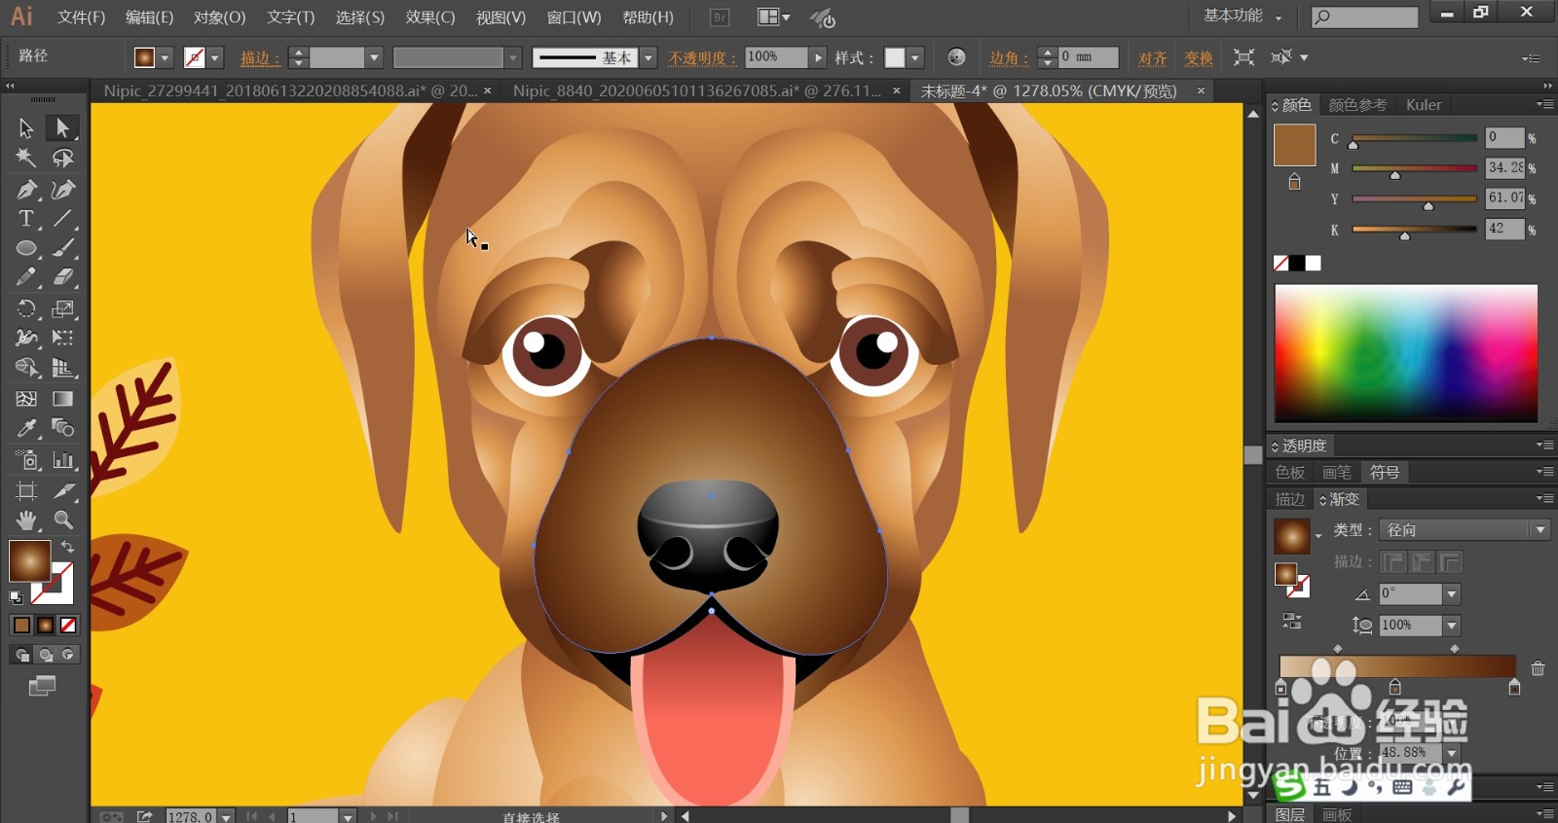Open the aspect ratio 100% dropdown
The height and width of the screenshot is (823, 1558).
(1452, 625)
